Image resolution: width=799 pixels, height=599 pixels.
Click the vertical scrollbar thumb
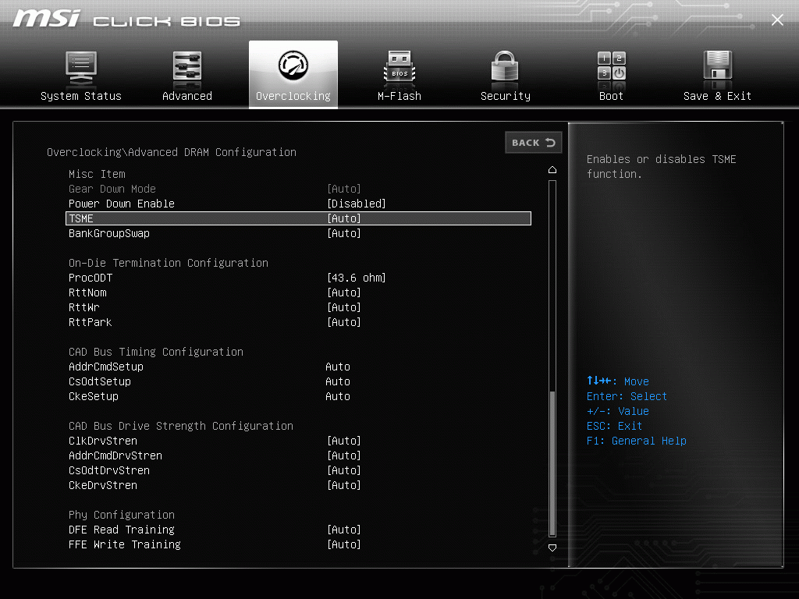click(x=552, y=463)
